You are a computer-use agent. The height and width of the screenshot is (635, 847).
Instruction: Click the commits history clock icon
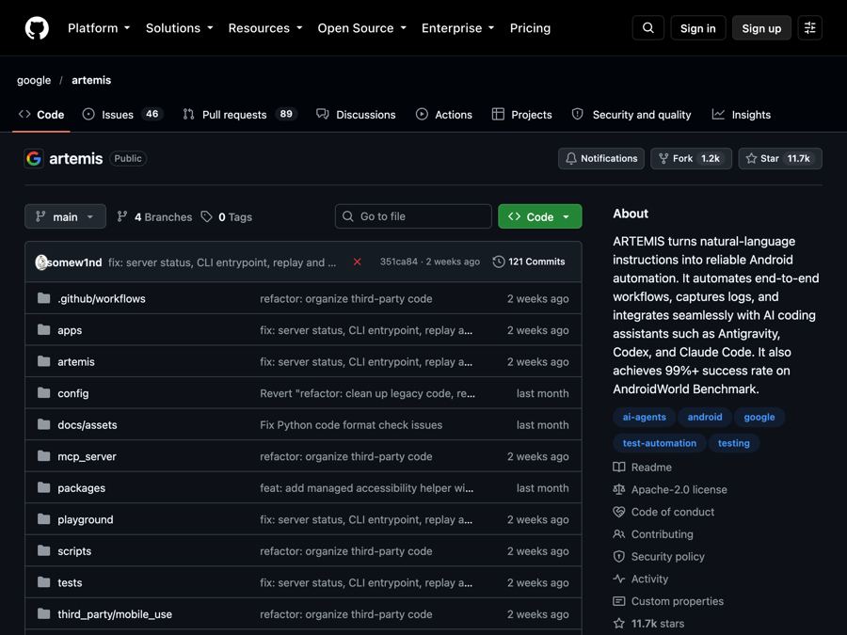[499, 262]
